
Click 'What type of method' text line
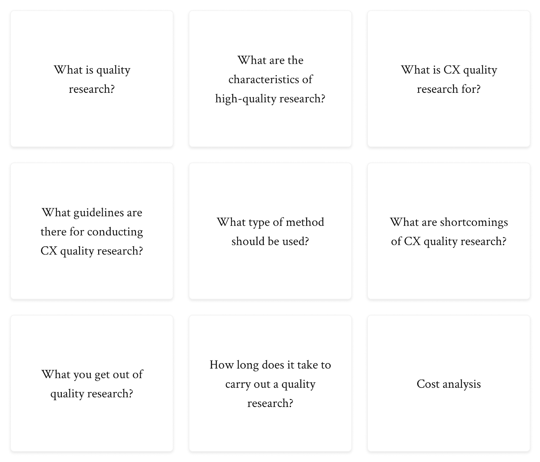(x=270, y=222)
